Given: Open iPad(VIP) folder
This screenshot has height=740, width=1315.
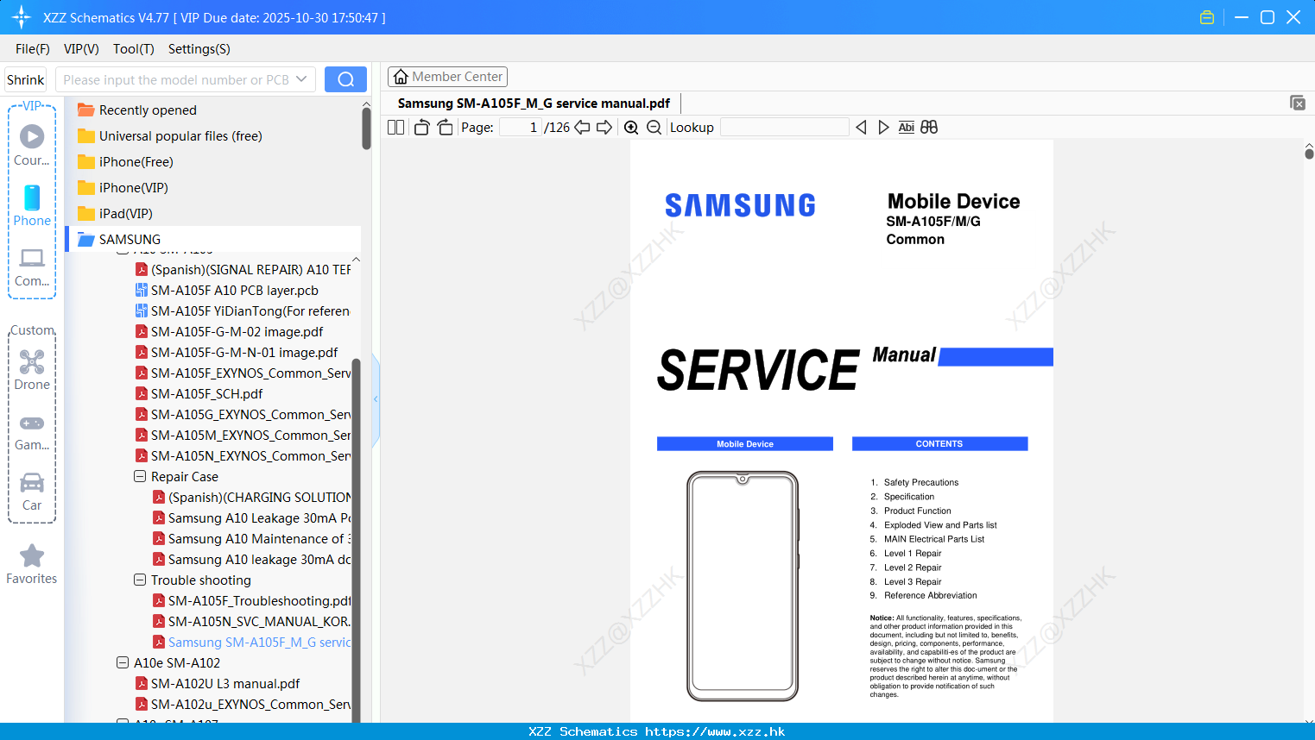Looking at the screenshot, I should (126, 213).
